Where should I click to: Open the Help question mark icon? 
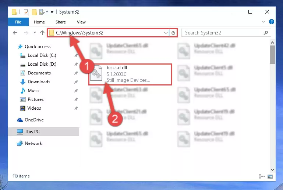pos(271,22)
